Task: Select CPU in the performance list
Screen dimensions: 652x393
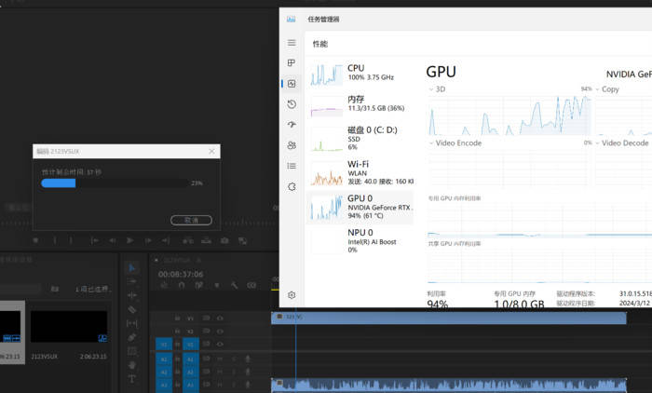Action: tap(360, 74)
